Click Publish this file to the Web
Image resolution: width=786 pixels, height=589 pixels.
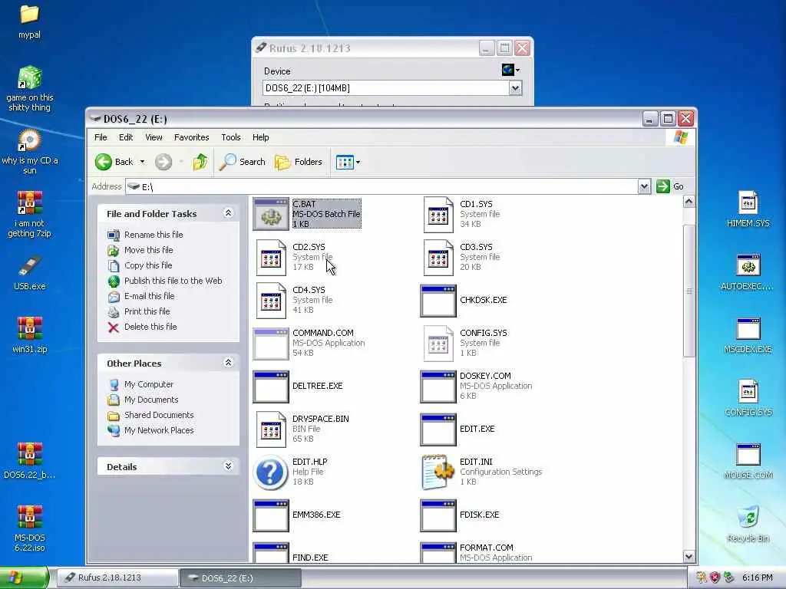coord(173,281)
